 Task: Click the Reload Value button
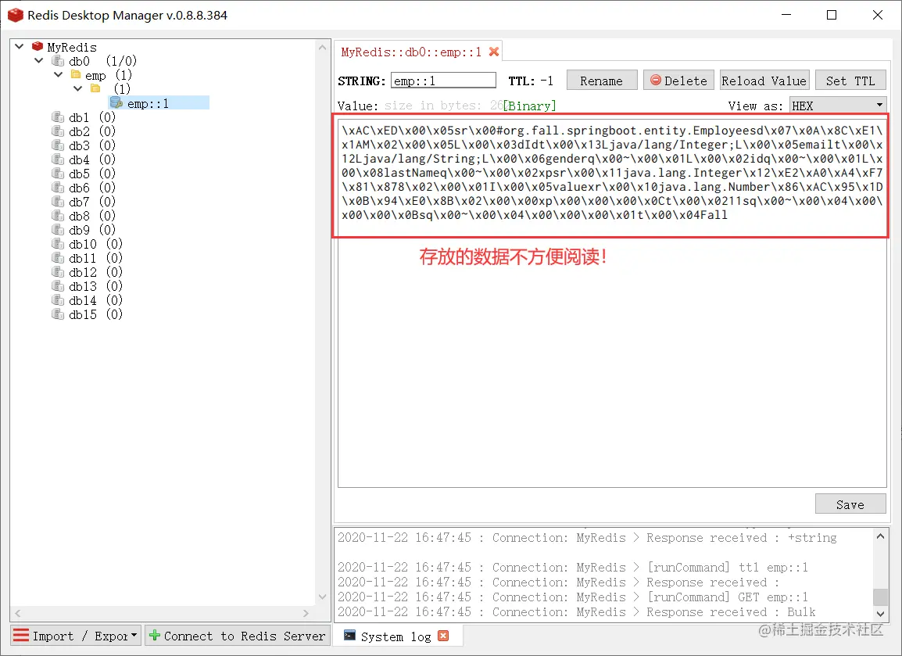[x=764, y=81]
